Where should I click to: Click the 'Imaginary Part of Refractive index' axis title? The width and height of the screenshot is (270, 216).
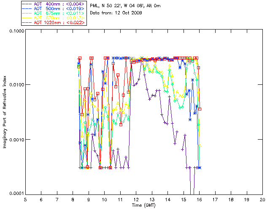5,112
